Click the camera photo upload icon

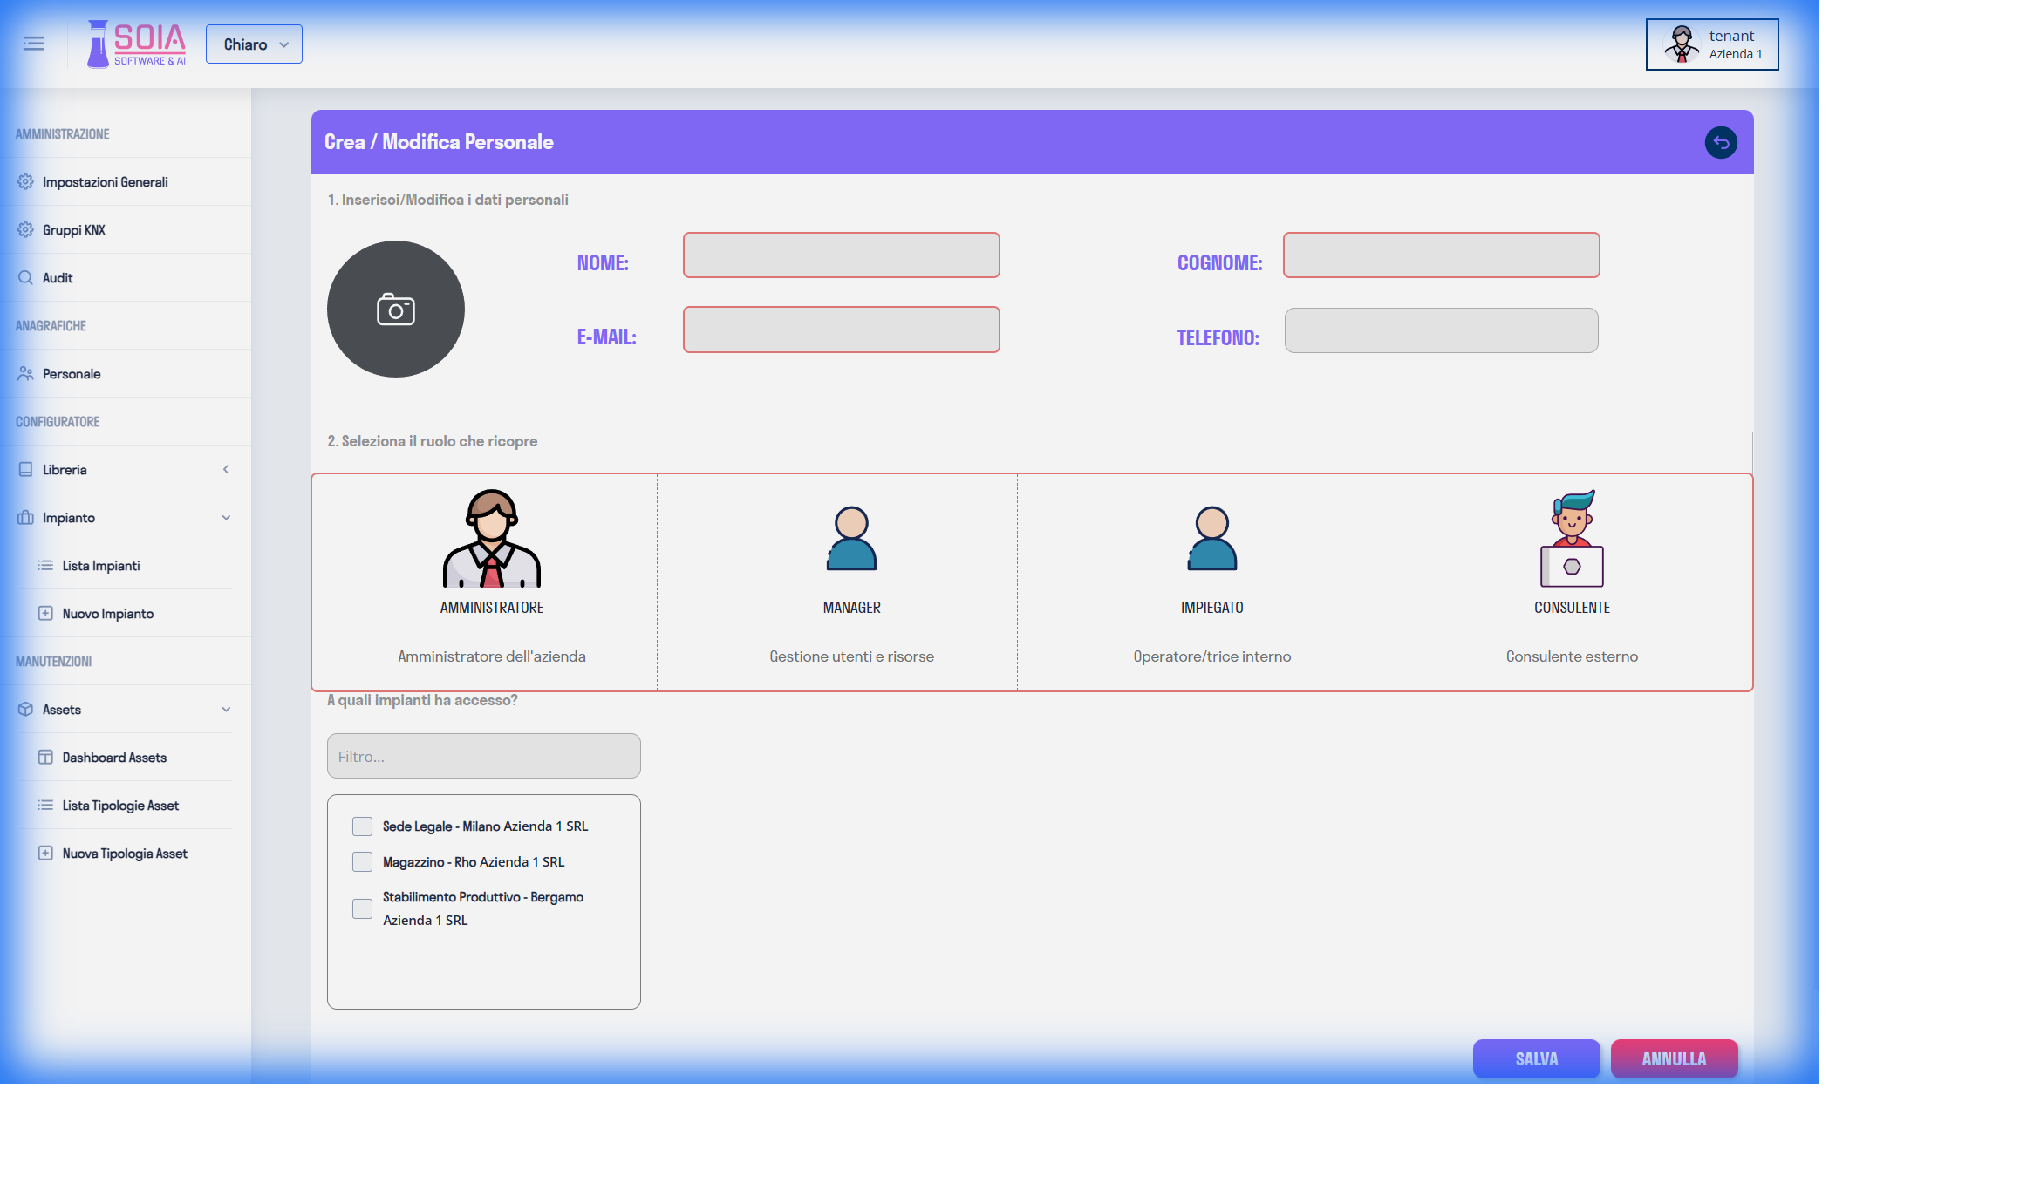coord(395,310)
